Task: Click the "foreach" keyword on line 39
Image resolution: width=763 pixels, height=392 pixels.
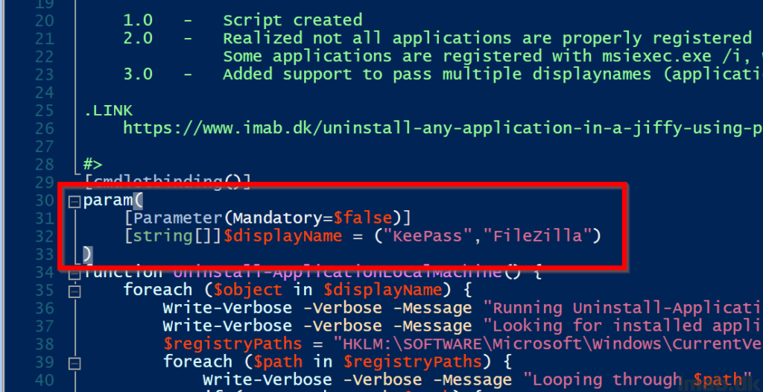Action: click(x=197, y=361)
